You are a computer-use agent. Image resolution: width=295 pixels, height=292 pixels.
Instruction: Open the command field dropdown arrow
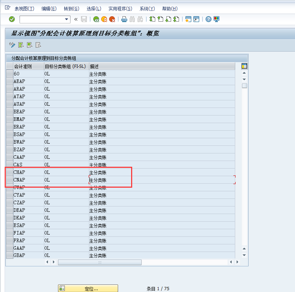click(x=67, y=19)
